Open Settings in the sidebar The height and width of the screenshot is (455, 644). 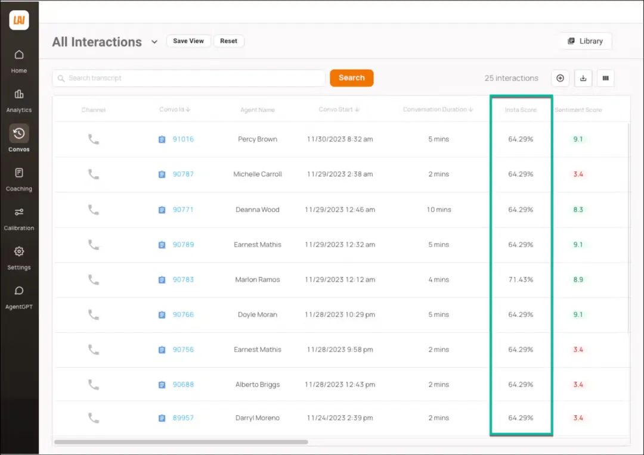19,258
